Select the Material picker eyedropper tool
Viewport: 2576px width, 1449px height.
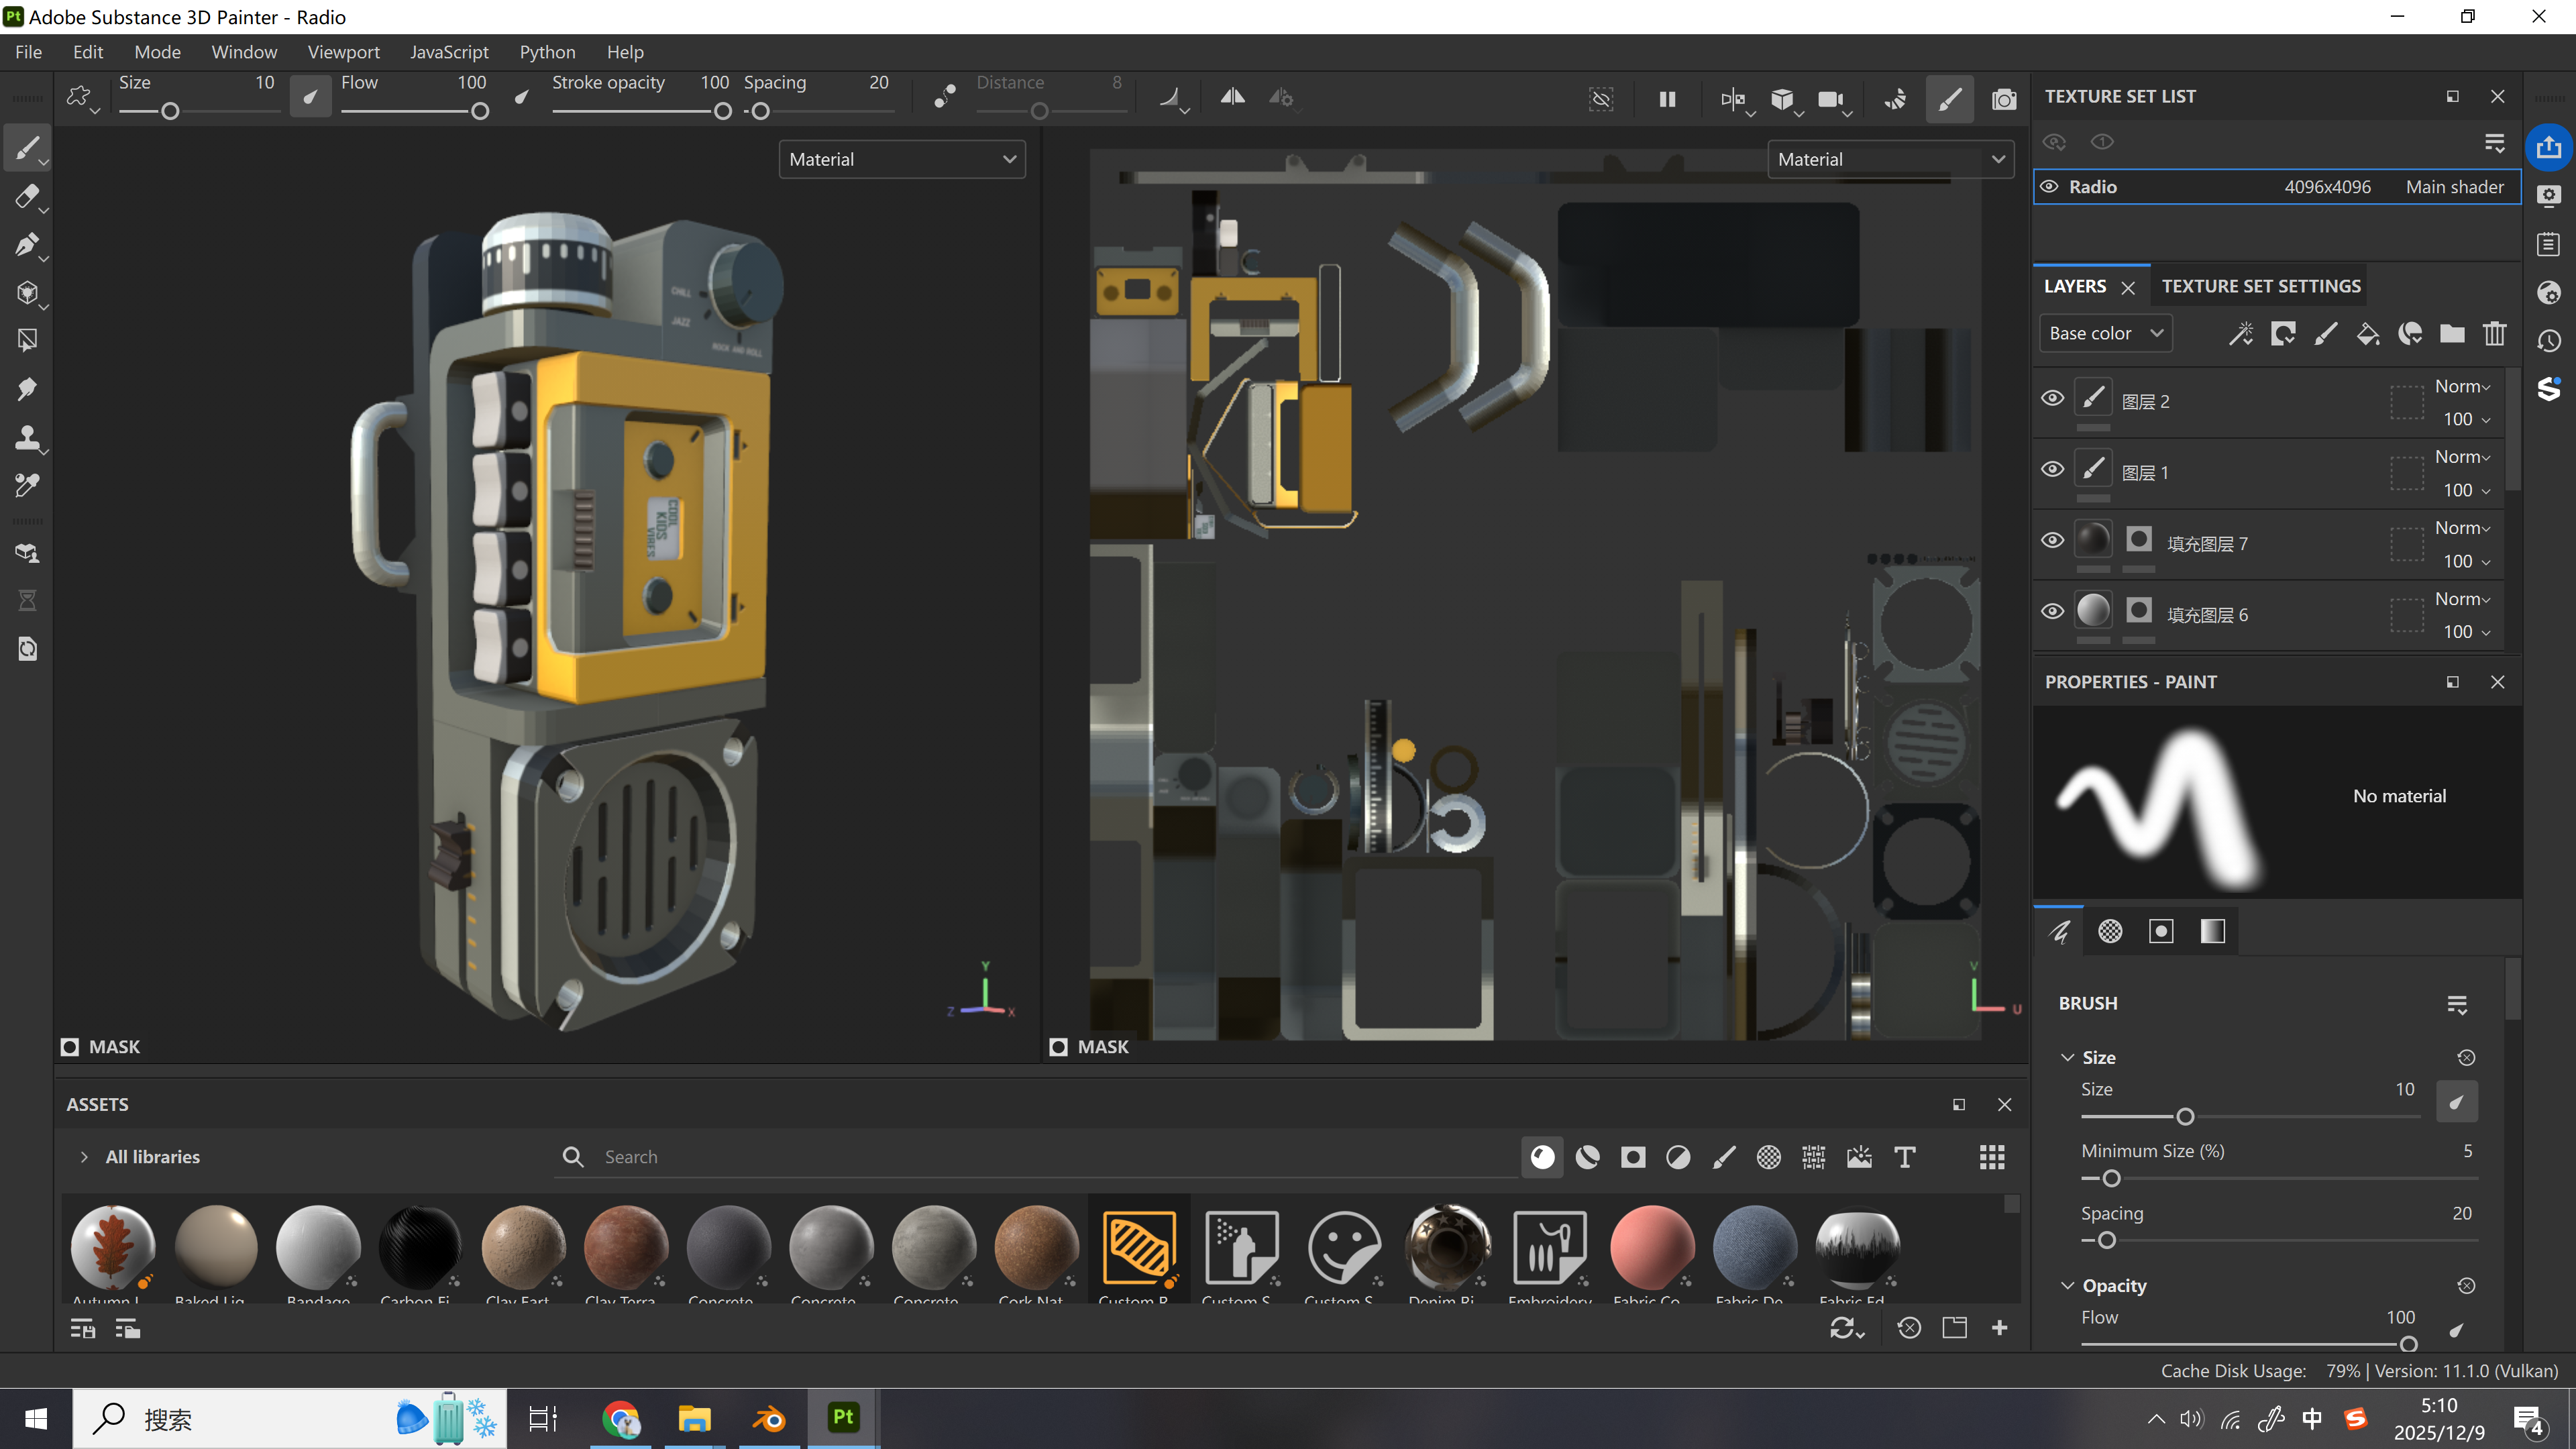tap(27, 485)
